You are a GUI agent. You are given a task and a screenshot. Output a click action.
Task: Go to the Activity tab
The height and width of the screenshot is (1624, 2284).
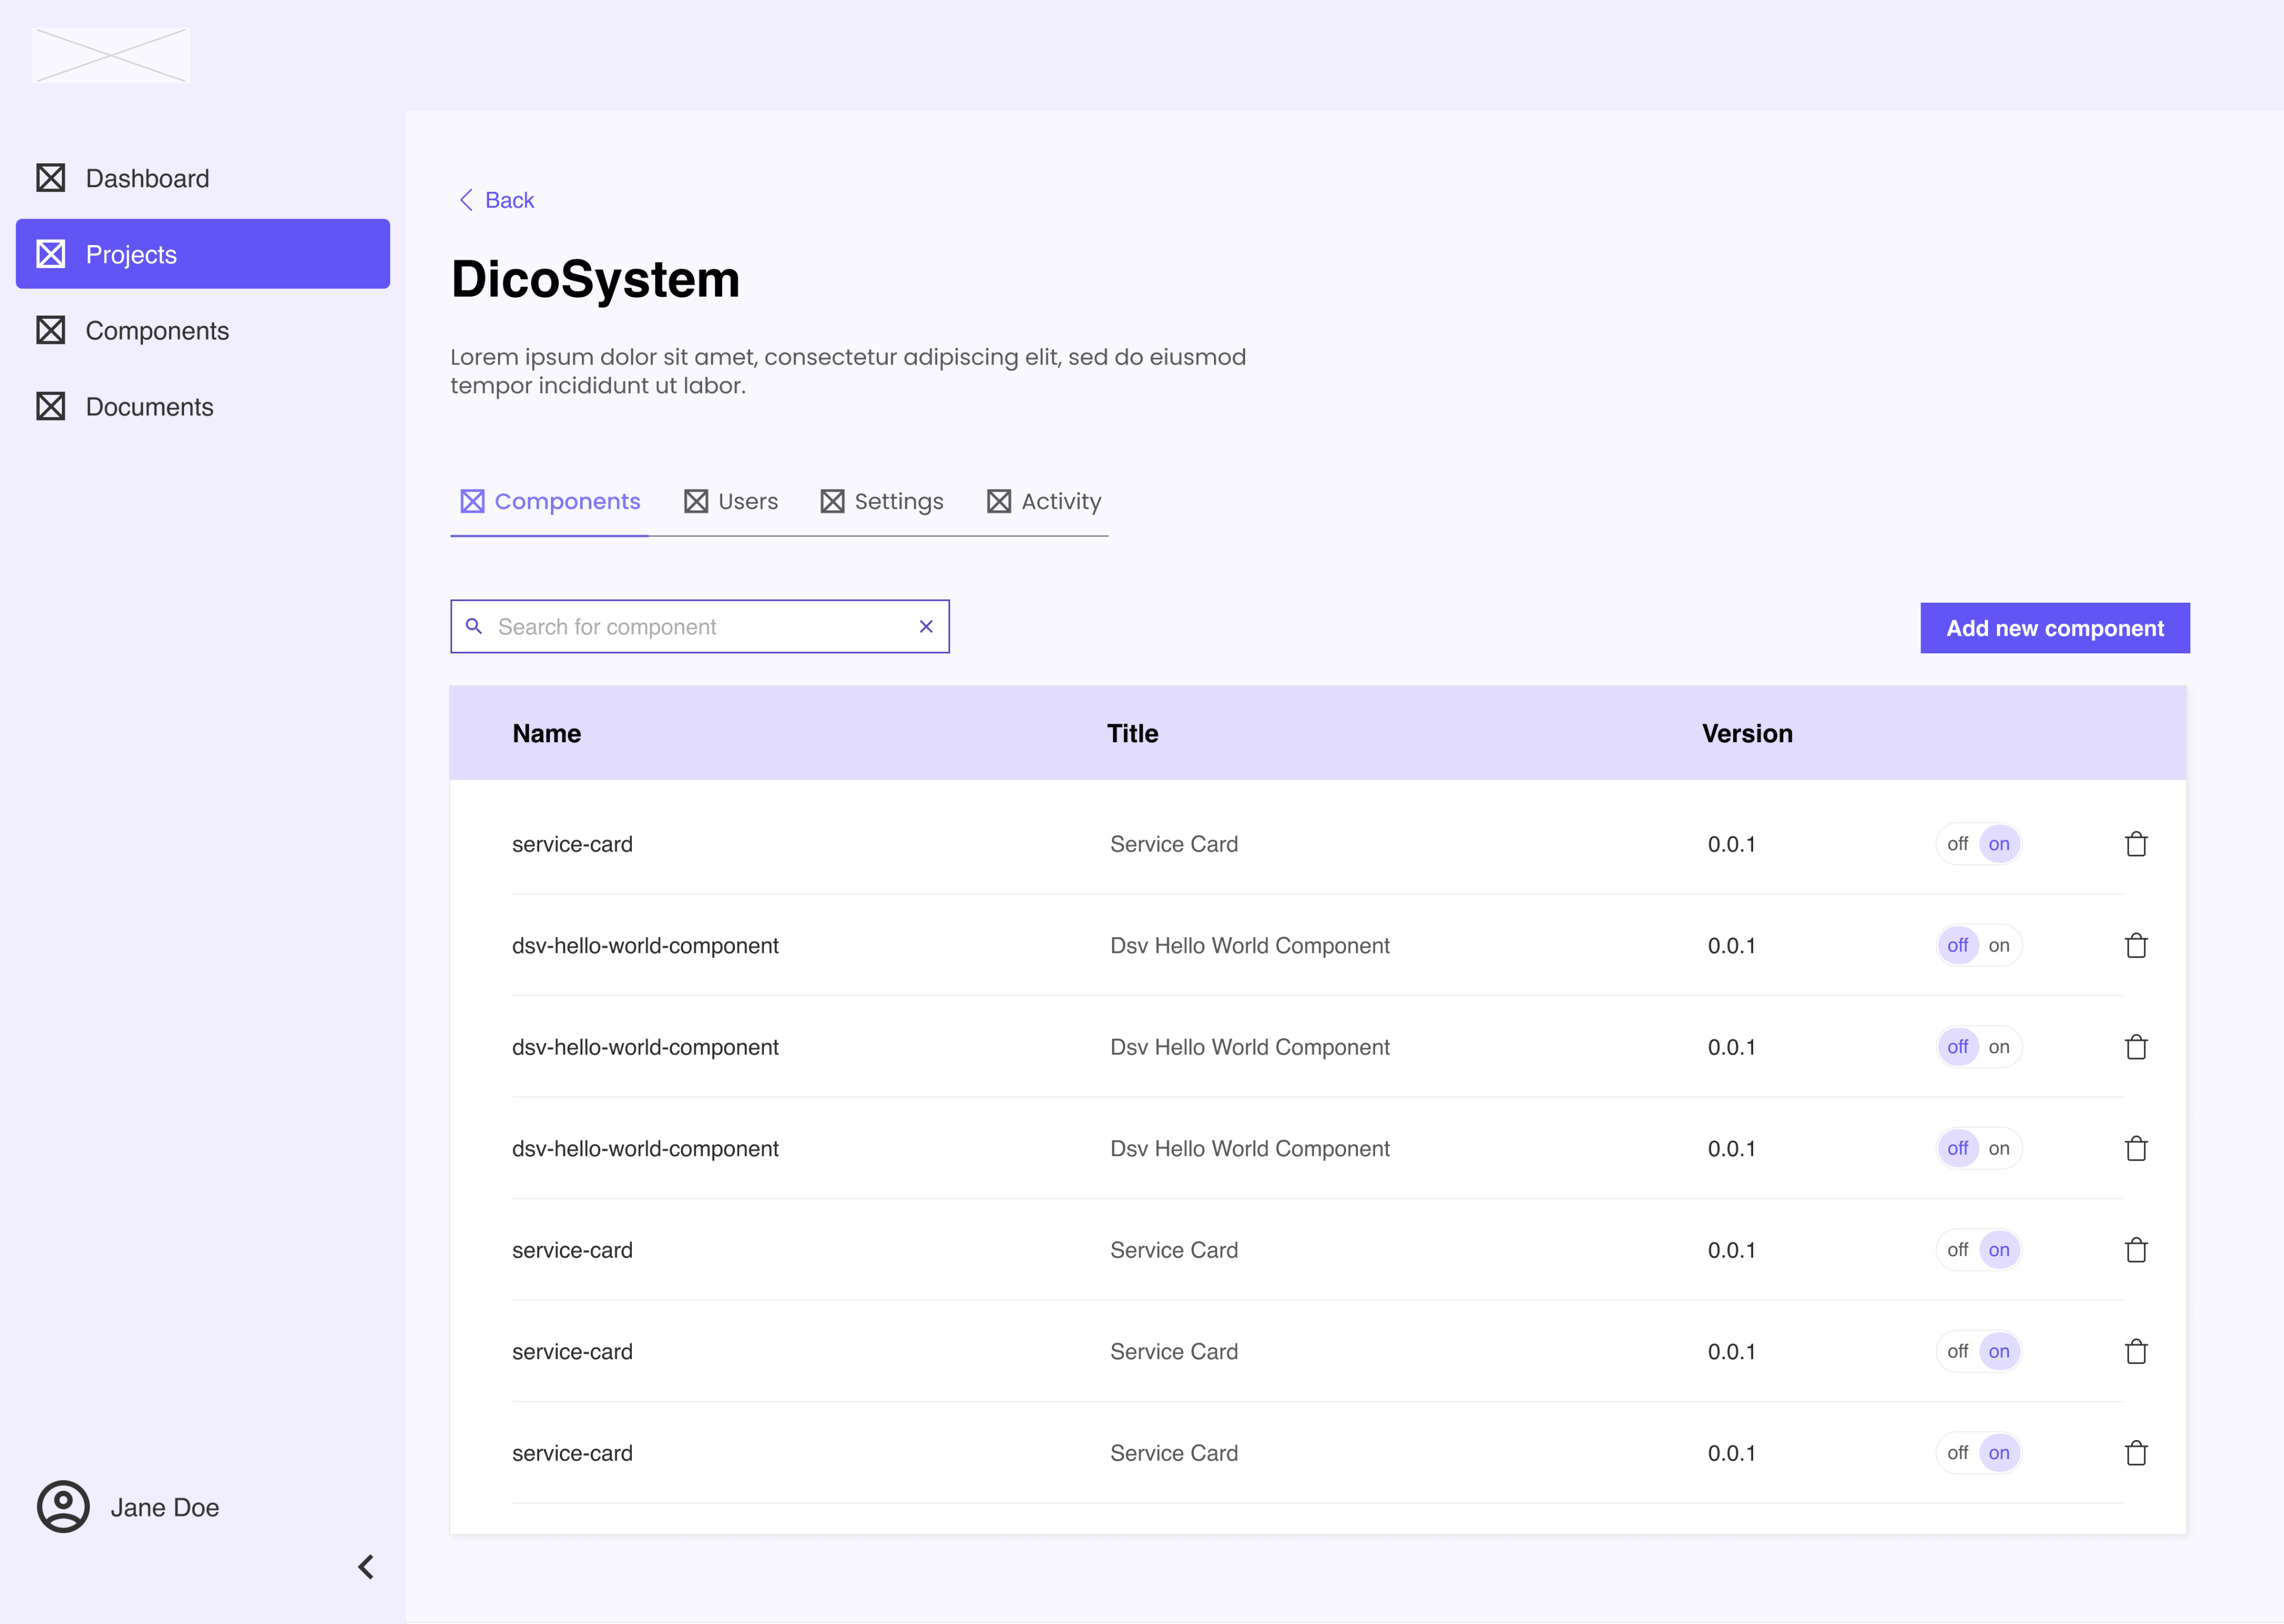pyautogui.click(x=1044, y=501)
